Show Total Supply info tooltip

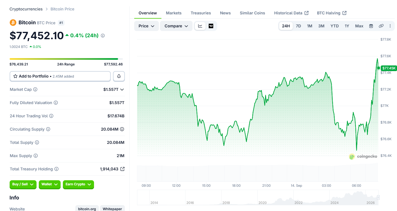[37, 142]
